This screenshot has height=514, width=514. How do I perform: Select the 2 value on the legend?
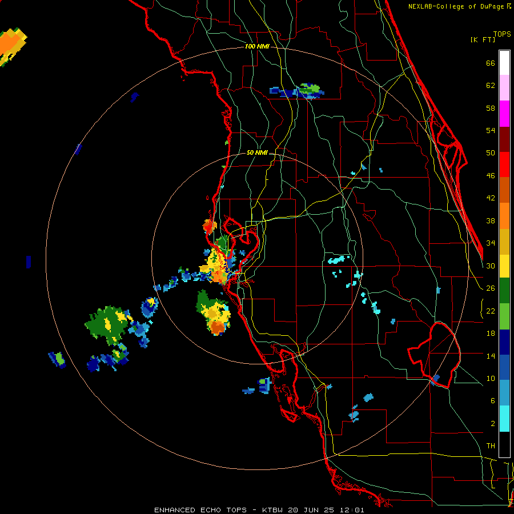pos(493,424)
